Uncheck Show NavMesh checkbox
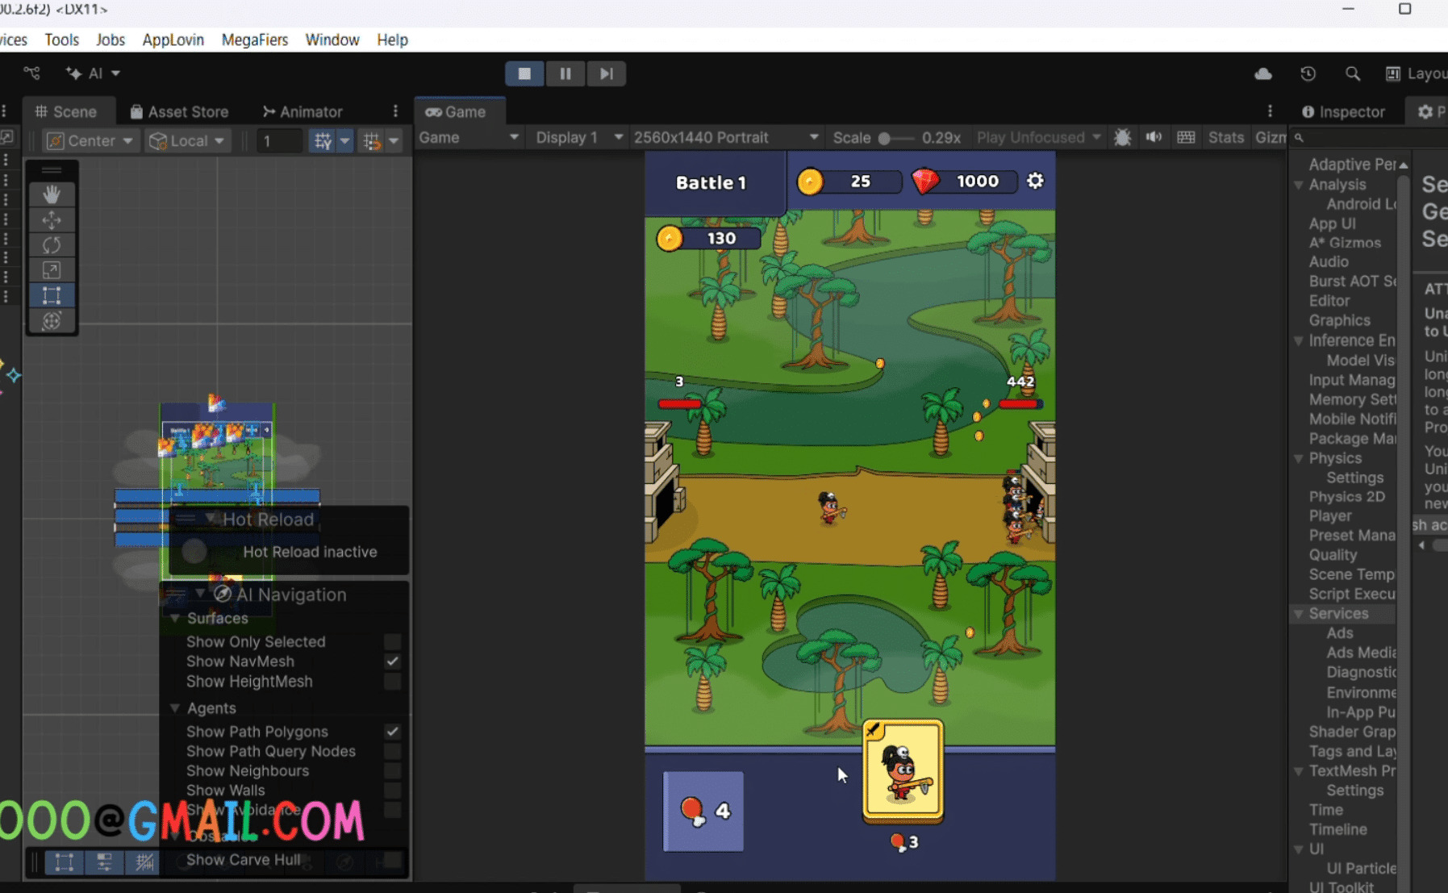The image size is (1448, 893). 393,661
